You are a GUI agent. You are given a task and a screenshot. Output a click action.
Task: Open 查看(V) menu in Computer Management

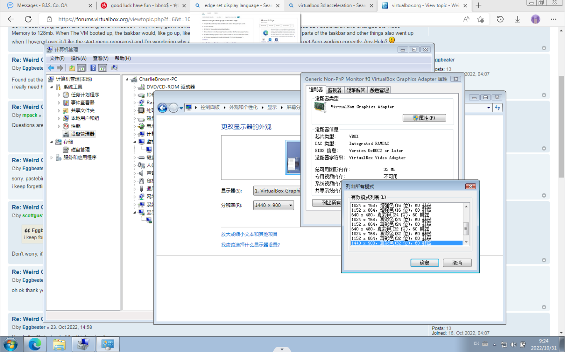tap(100, 59)
